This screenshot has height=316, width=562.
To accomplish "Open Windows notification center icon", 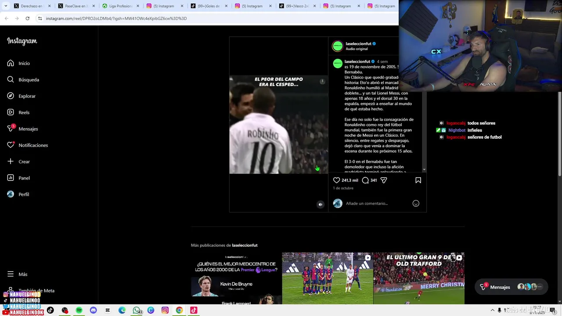I will [552, 310].
